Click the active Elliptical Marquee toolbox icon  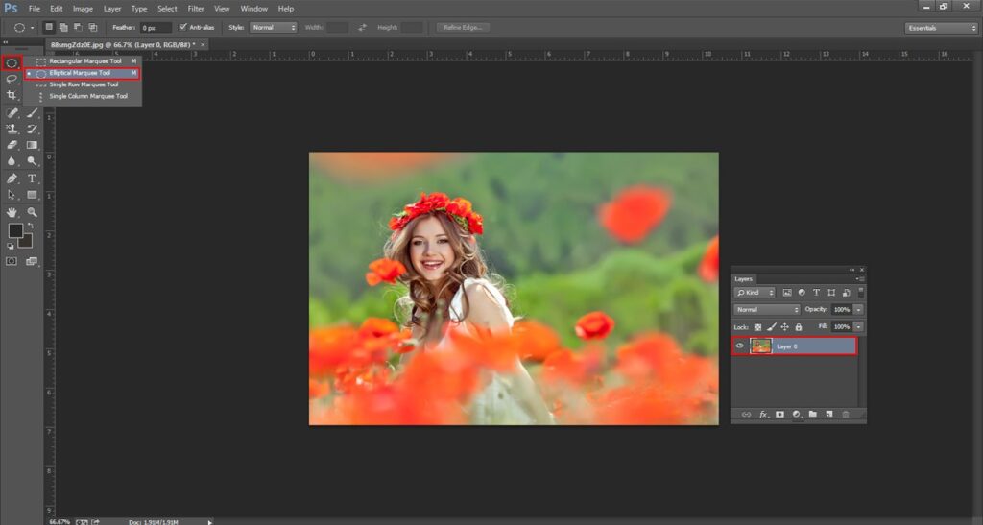12,62
